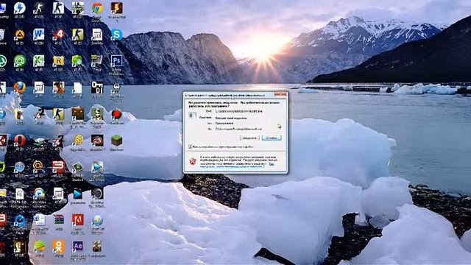Launch the yellow film reel icon
This screenshot has width=471, height=265.
[79, 140]
